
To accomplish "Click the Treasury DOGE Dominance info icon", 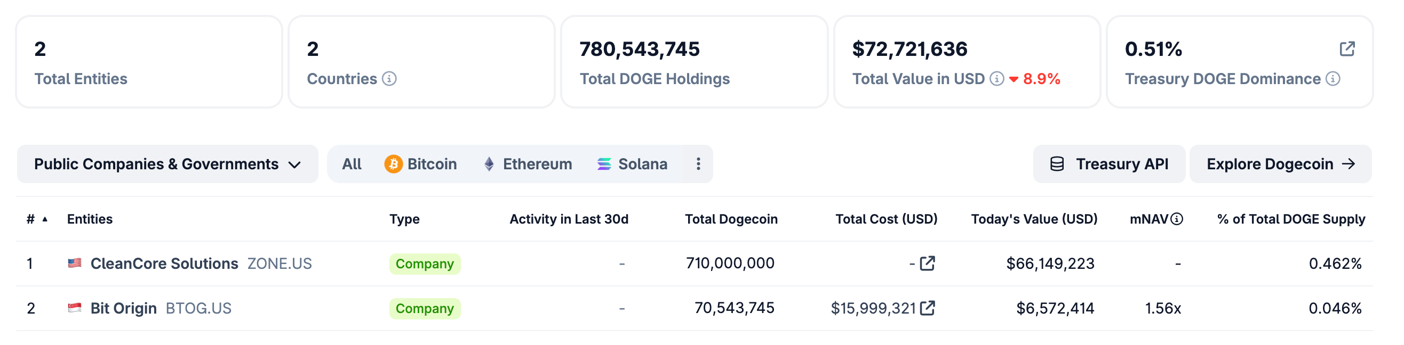I will (x=1333, y=79).
